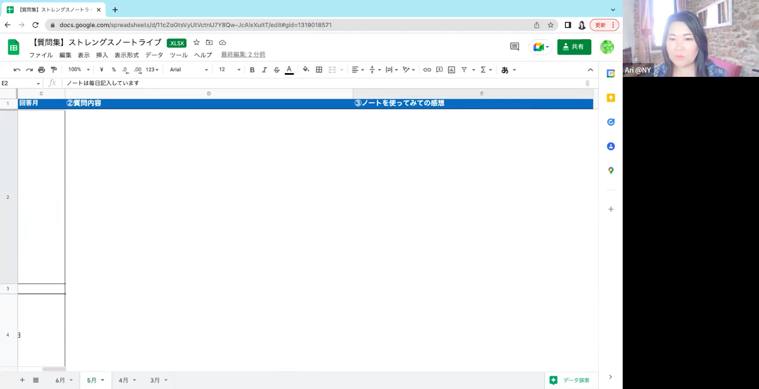The image size is (759, 389).
Task: Open the font size dropdown
Action: click(x=230, y=69)
